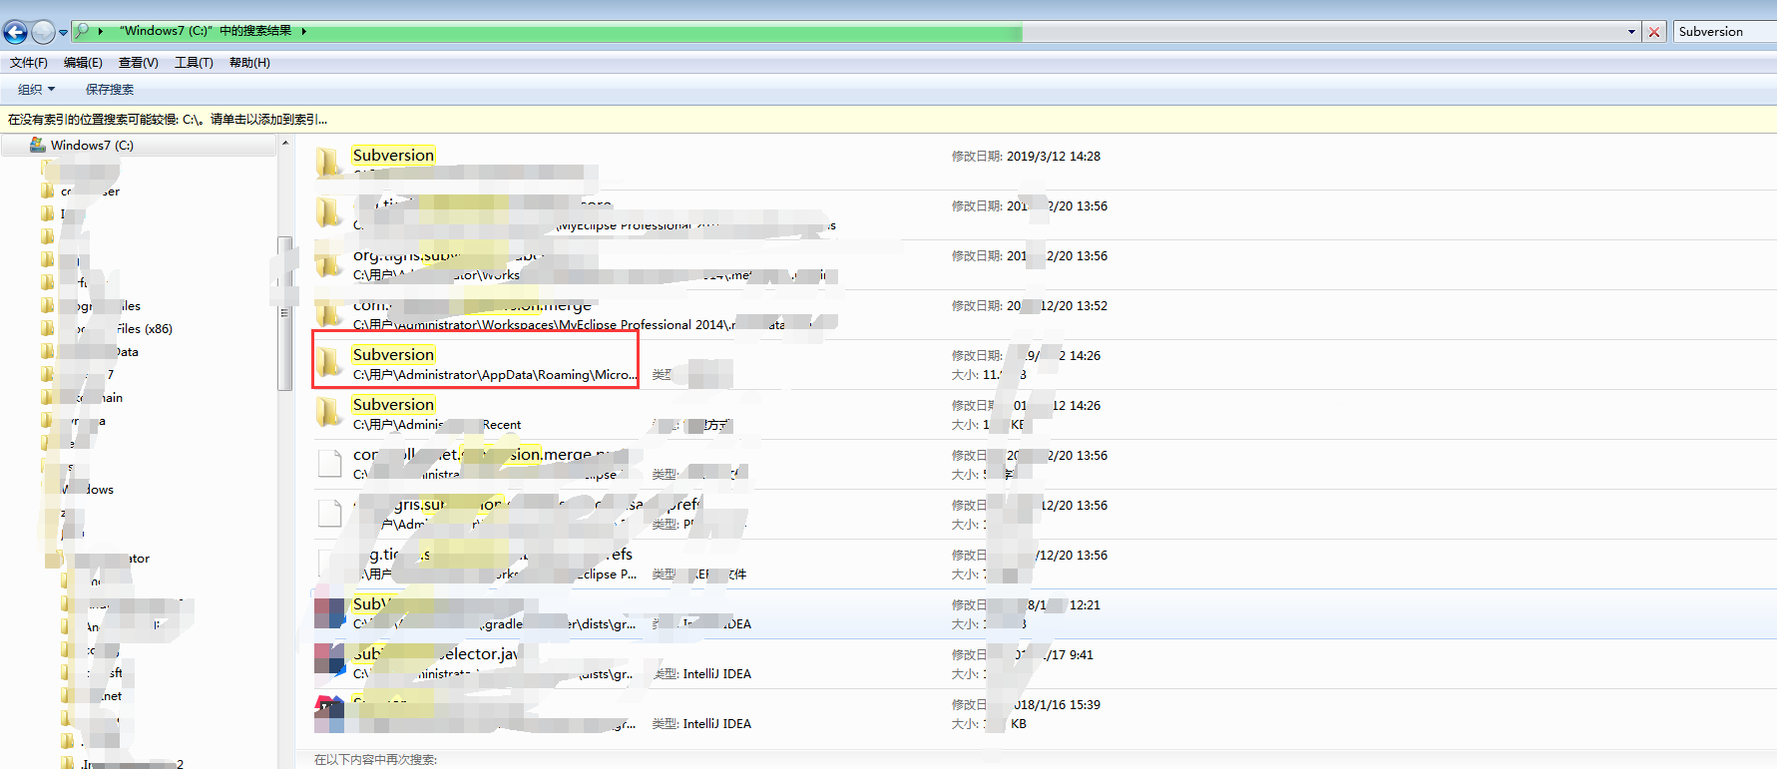The image size is (1777, 769).
Task: Open the 工具(T) menu
Action: (194, 62)
